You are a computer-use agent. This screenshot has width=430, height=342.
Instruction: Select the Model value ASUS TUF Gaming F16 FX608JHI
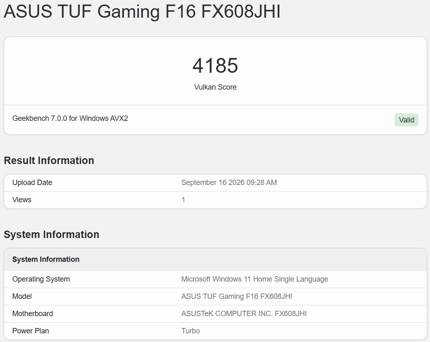[x=237, y=296]
